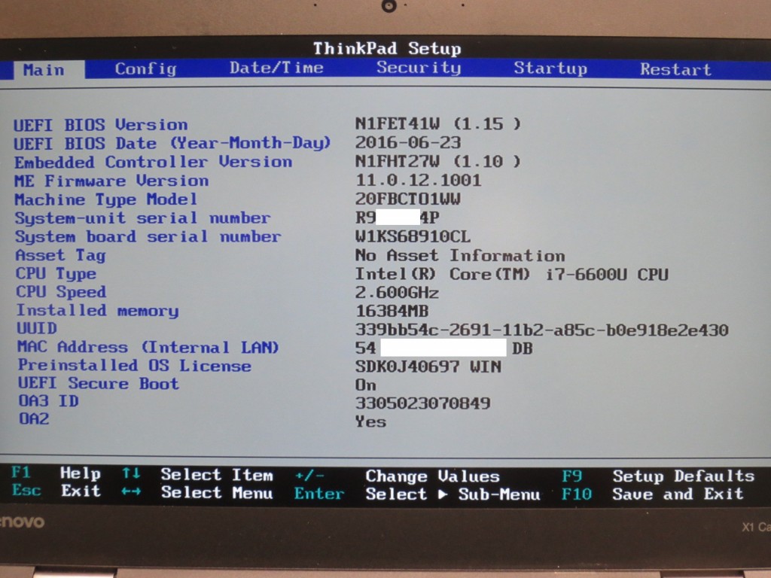Click System board serial number label
771x578 pixels.
148,236
